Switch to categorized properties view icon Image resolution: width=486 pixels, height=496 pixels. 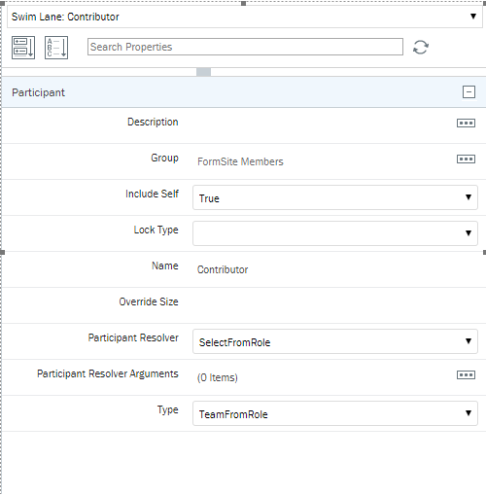(x=23, y=48)
